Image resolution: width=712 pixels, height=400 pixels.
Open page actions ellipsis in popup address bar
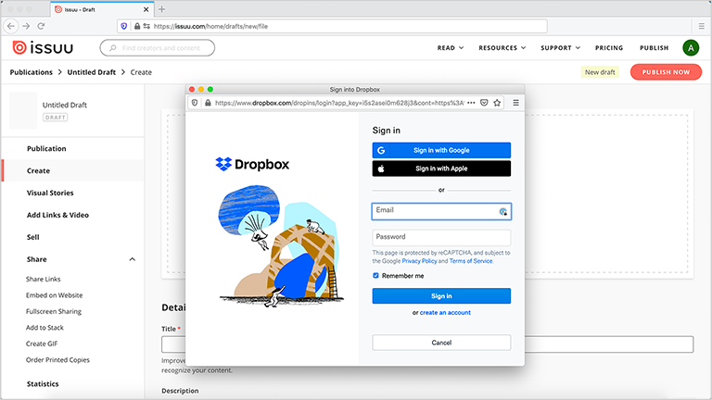[471, 103]
